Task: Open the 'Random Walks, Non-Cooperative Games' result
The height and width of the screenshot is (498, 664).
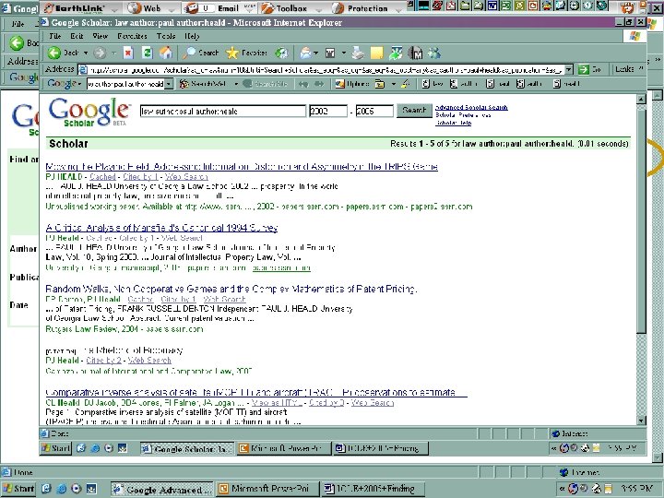Action: (x=231, y=289)
